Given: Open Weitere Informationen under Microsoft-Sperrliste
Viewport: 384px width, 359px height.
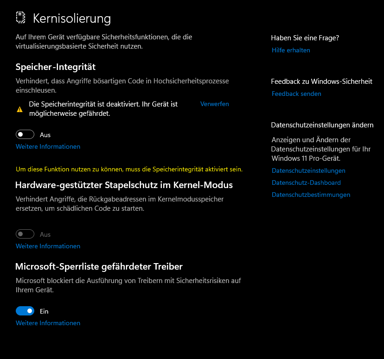Looking at the screenshot, I should pyautogui.click(x=48, y=323).
